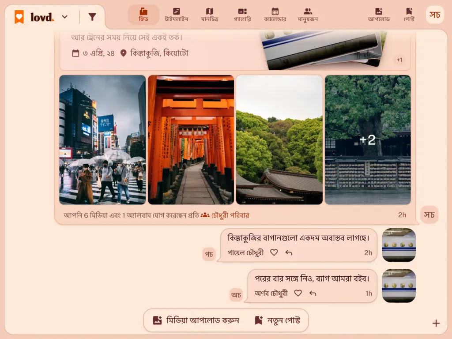452x339 pixels.
Task: Open the ক্যালেন্ডার view
Action: click(275, 15)
